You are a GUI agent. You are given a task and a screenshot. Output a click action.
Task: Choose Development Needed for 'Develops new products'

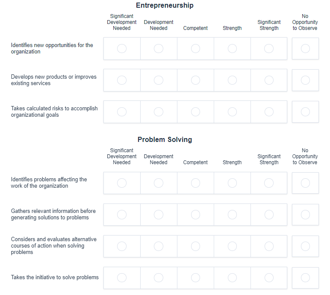click(159, 80)
